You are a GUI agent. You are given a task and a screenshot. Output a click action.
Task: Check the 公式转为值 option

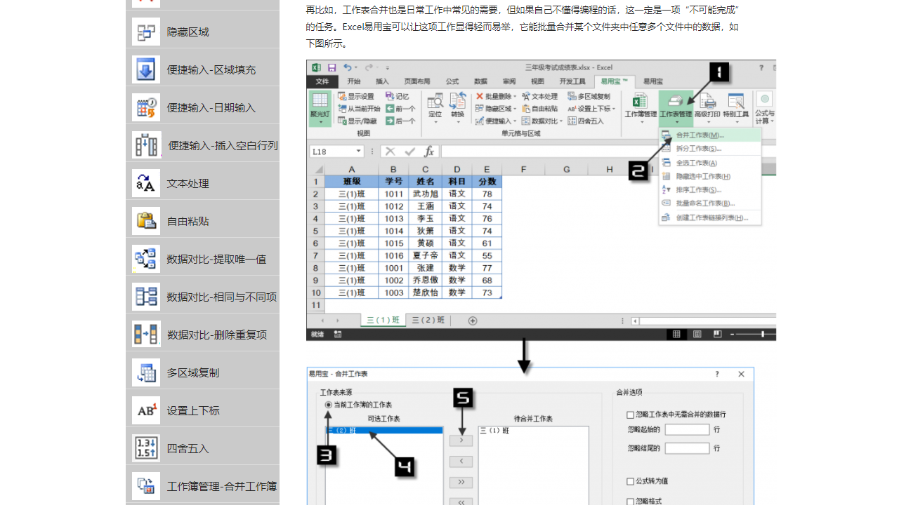coord(630,481)
